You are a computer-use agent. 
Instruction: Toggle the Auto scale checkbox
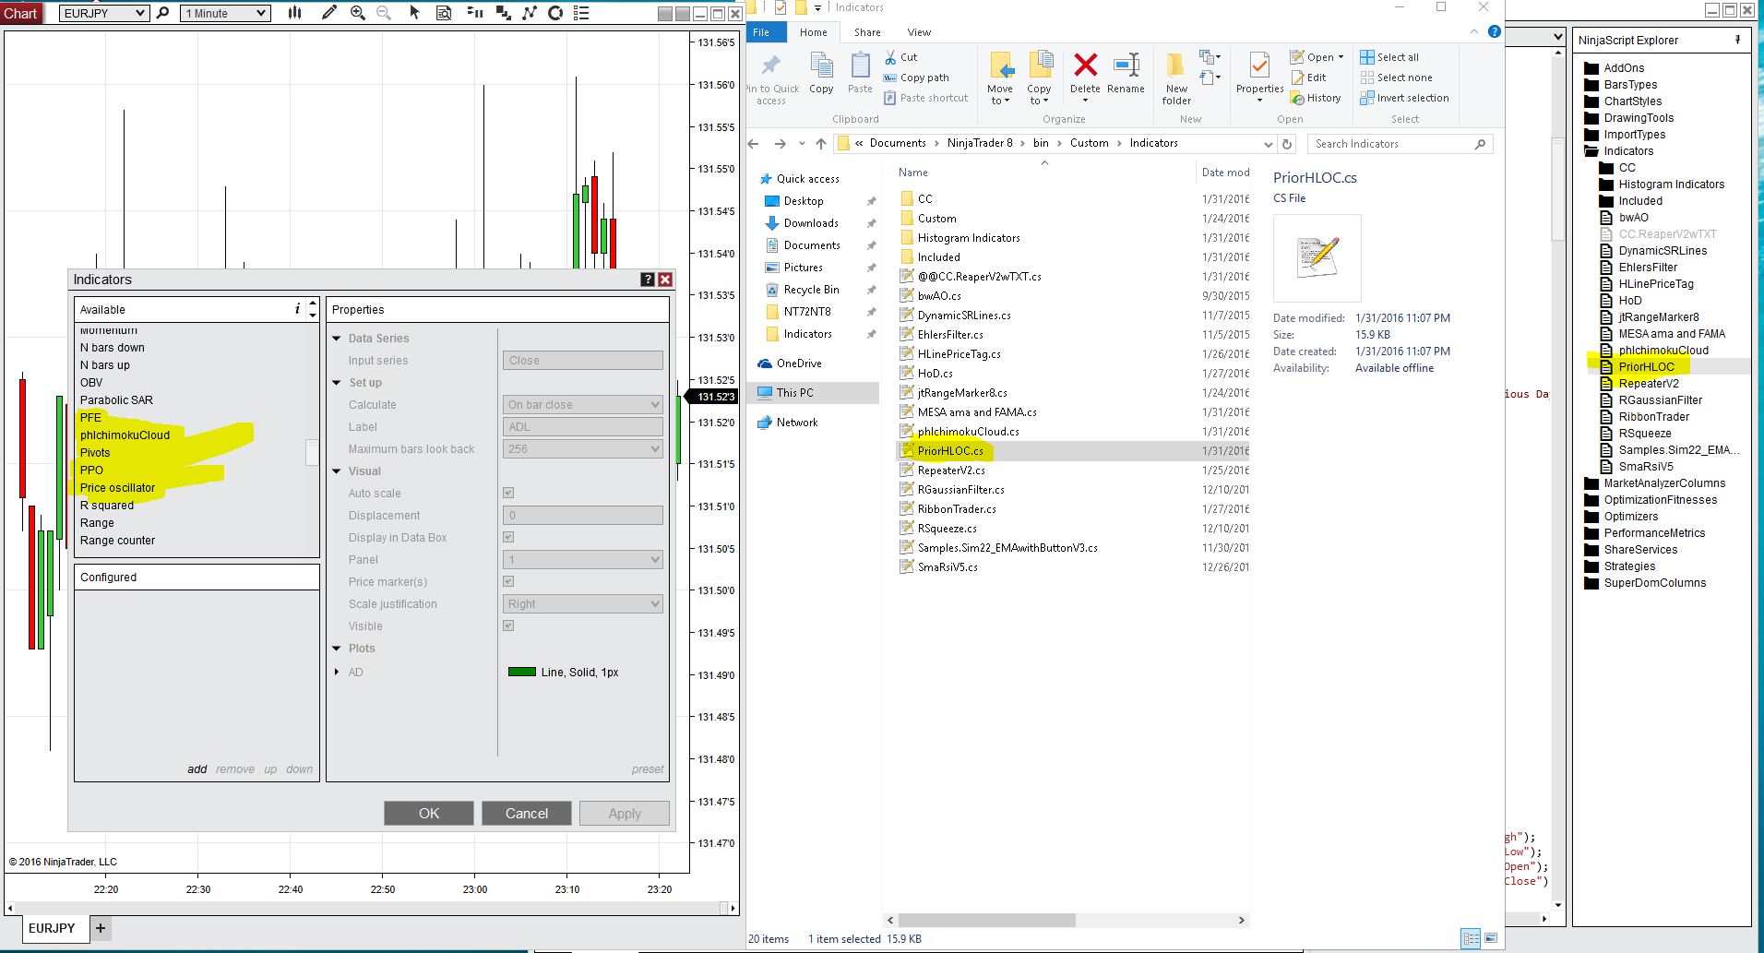click(x=508, y=493)
